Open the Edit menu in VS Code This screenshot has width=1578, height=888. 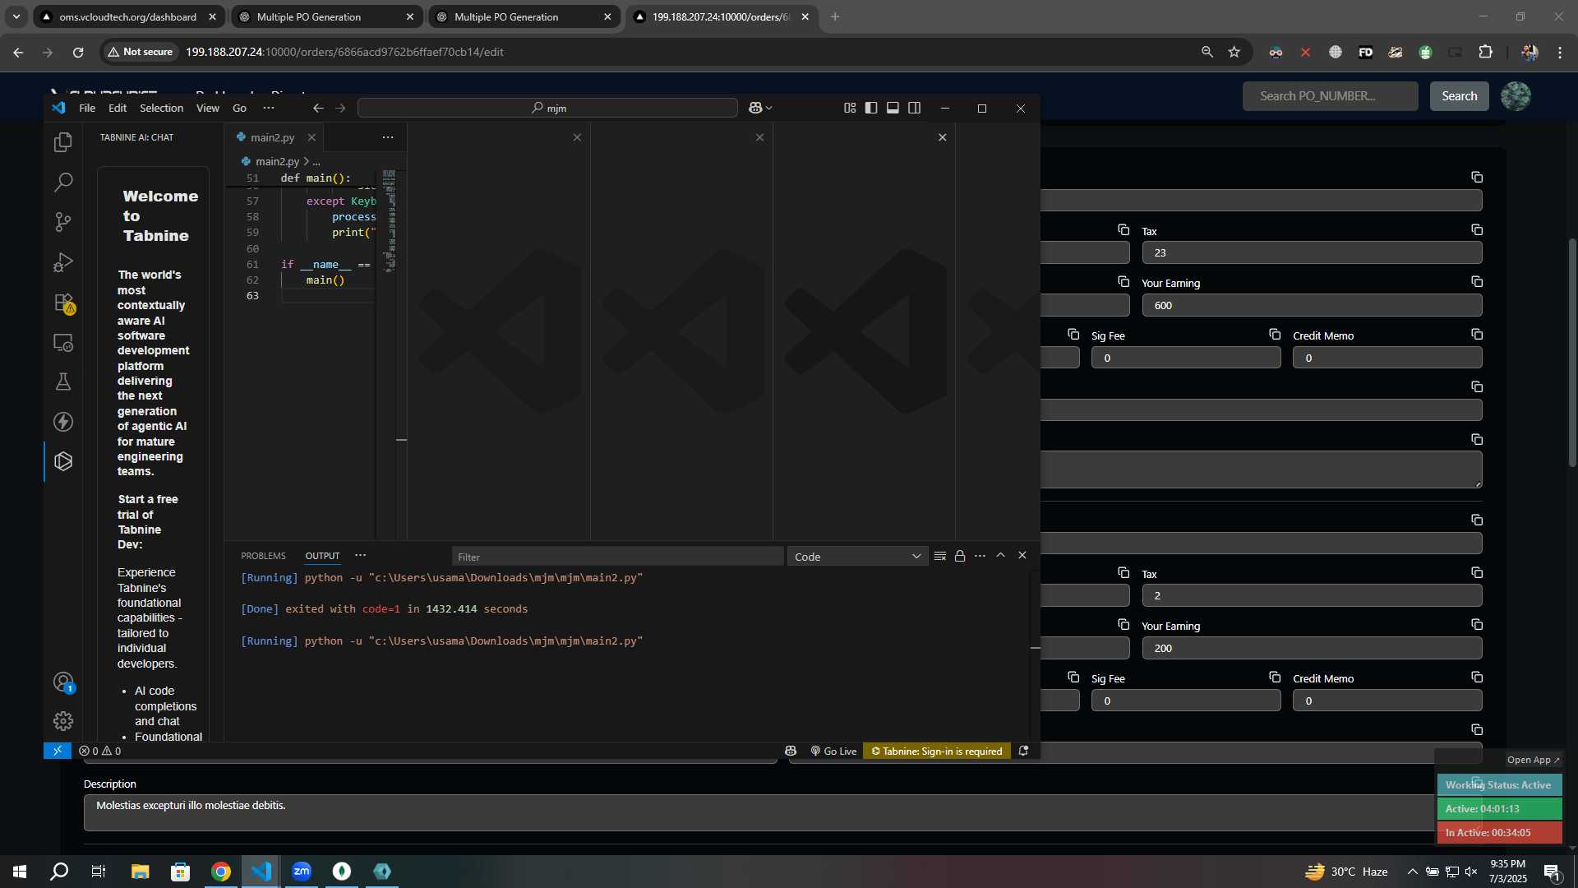(118, 108)
